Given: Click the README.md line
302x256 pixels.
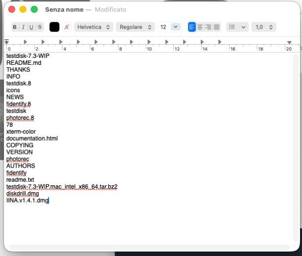Looking at the screenshot, I should (x=24, y=63).
